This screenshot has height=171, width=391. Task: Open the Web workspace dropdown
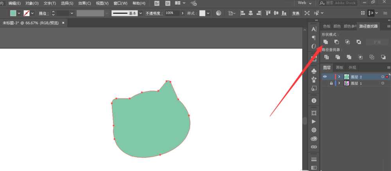coord(305,3)
